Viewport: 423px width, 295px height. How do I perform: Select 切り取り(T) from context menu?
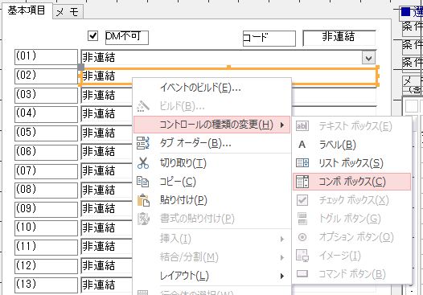[x=212, y=163]
